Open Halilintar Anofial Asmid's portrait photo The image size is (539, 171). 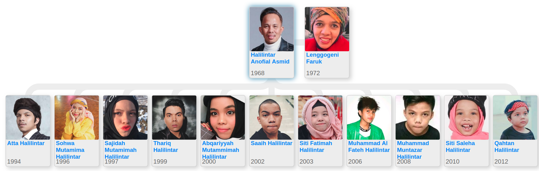pyautogui.click(x=272, y=29)
